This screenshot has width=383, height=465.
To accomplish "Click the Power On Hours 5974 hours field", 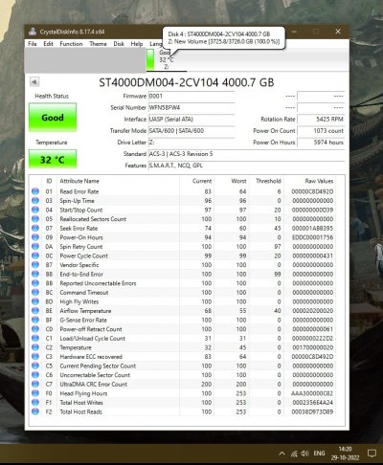I will click(x=321, y=143).
